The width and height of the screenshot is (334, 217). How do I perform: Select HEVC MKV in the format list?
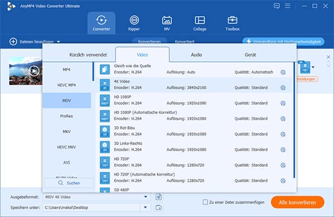click(66, 147)
